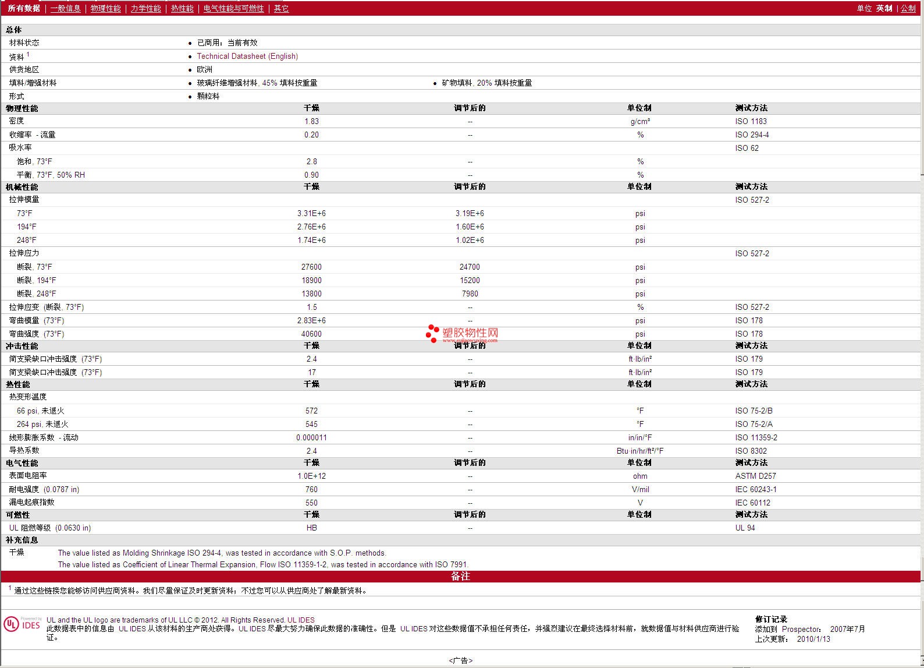Switch to the 物理性能 tab

(x=105, y=8)
